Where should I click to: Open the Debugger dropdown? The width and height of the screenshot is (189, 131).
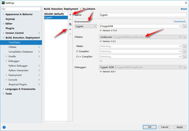click(180, 67)
